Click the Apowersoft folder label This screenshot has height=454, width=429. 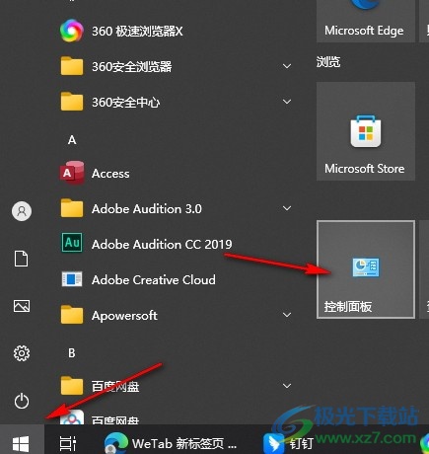(x=124, y=316)
